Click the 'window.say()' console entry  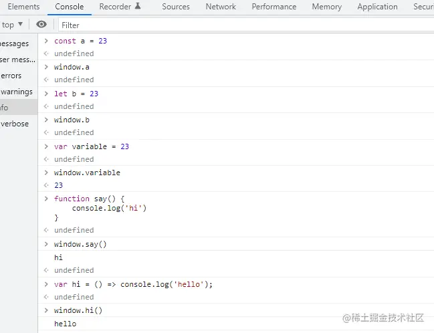tap(80, 244)
